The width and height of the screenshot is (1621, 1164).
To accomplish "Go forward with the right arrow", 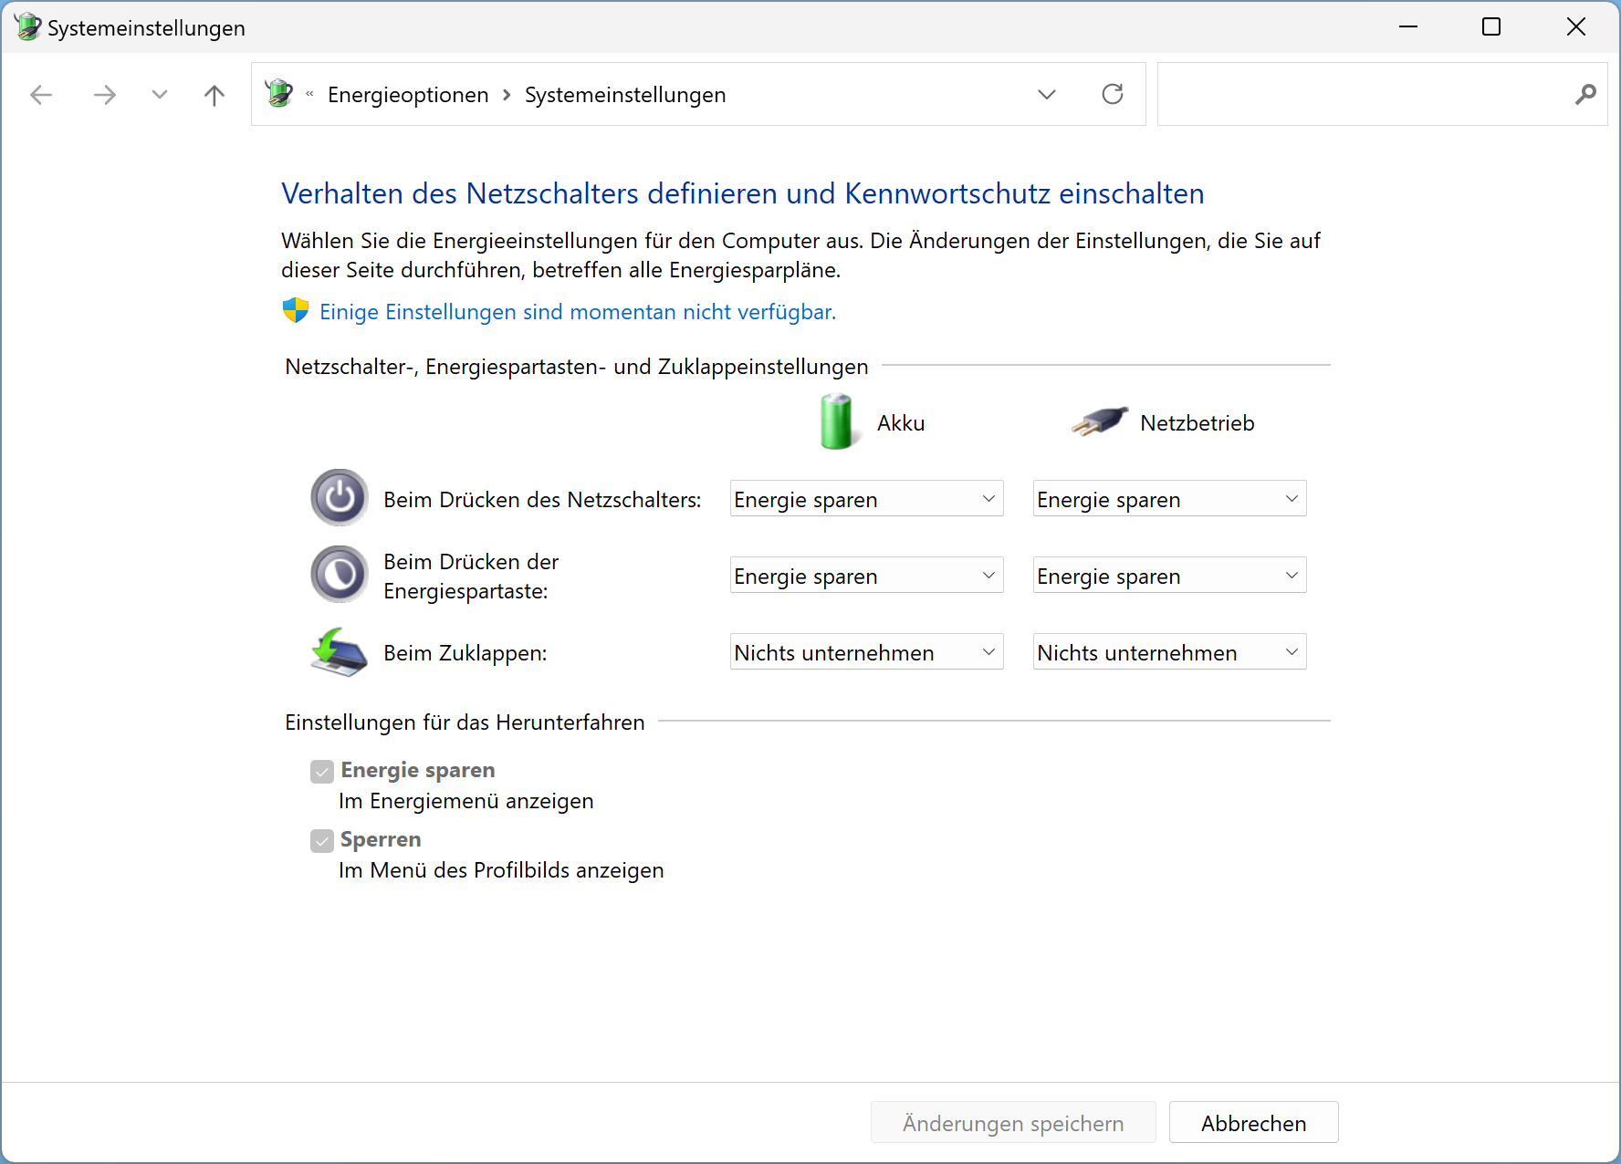I will [x=105, y=95].
